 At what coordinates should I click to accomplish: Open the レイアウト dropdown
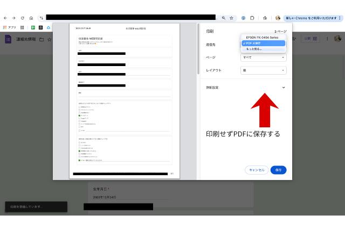264,70
